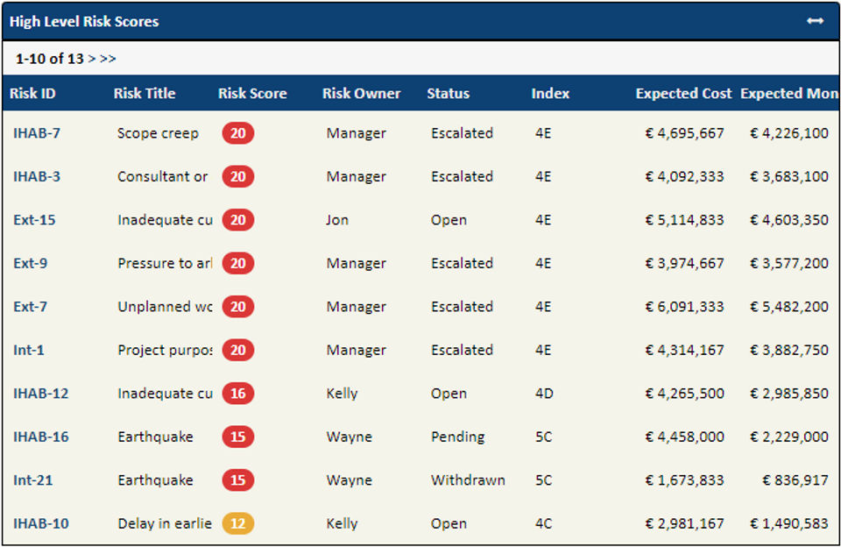Open risk IHAB-7 link

37,133
